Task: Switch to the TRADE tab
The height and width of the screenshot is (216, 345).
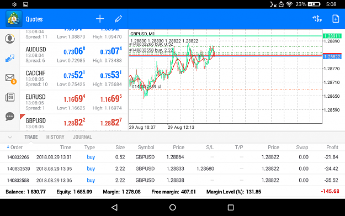Action: (x=31, y=137)
